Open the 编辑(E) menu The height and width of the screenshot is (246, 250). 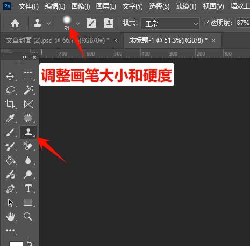coord(55,6)
